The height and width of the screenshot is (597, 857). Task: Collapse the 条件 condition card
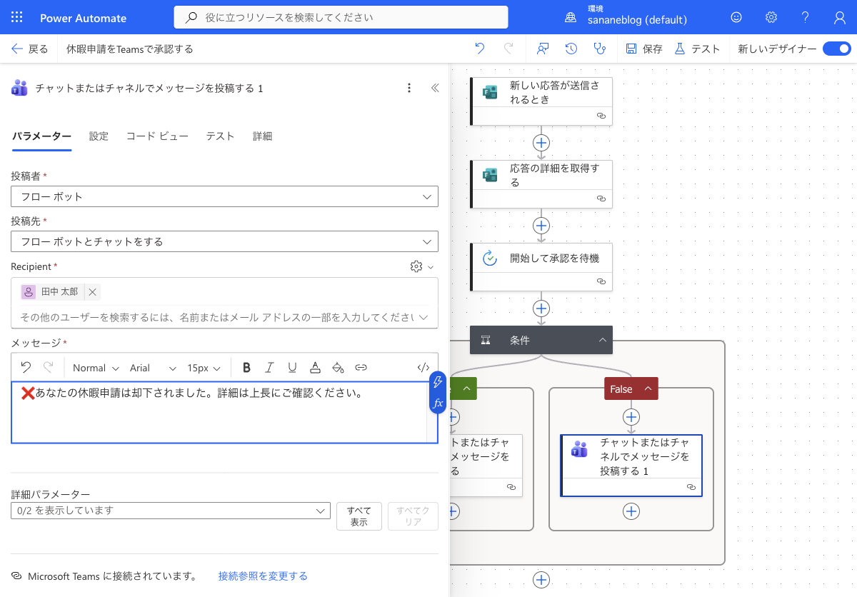pos(603,341)
